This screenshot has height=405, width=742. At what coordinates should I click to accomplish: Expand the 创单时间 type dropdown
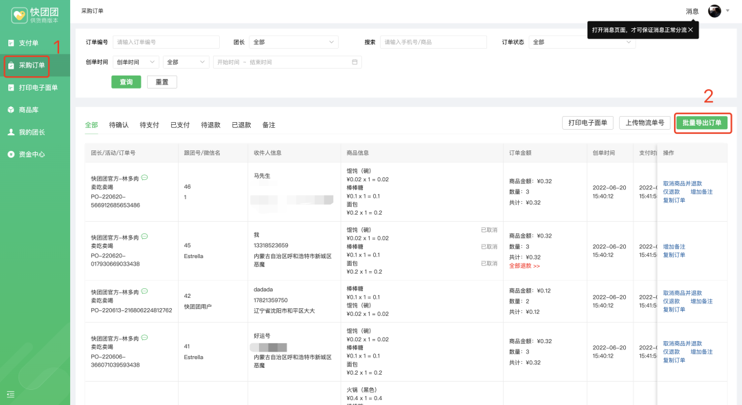[135, 62]
